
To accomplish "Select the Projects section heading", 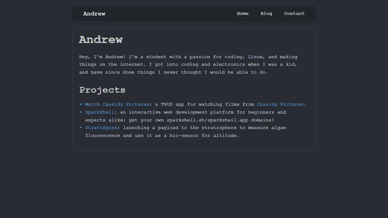I will [102, 90].
